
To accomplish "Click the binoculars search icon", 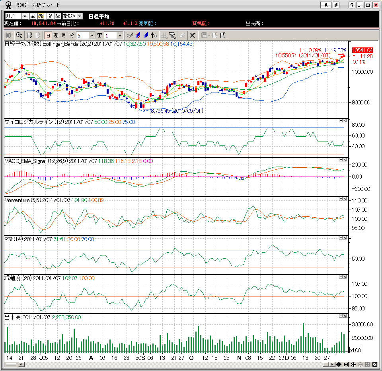I will pyautogui.click(x=41, y=16).
